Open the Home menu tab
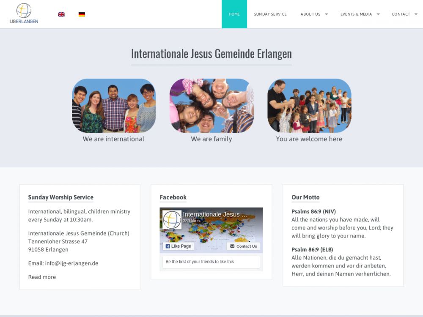The width and height of the screenshot is (423, 317). tap(234, 14)
